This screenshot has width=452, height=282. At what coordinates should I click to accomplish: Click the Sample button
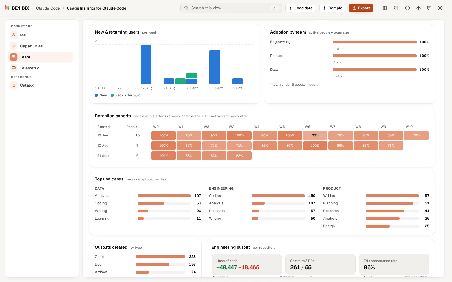[332, 8]
